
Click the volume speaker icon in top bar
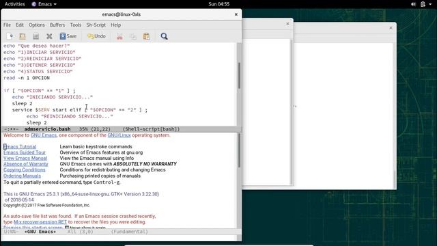pyautogui.click(x=414, y=4)
